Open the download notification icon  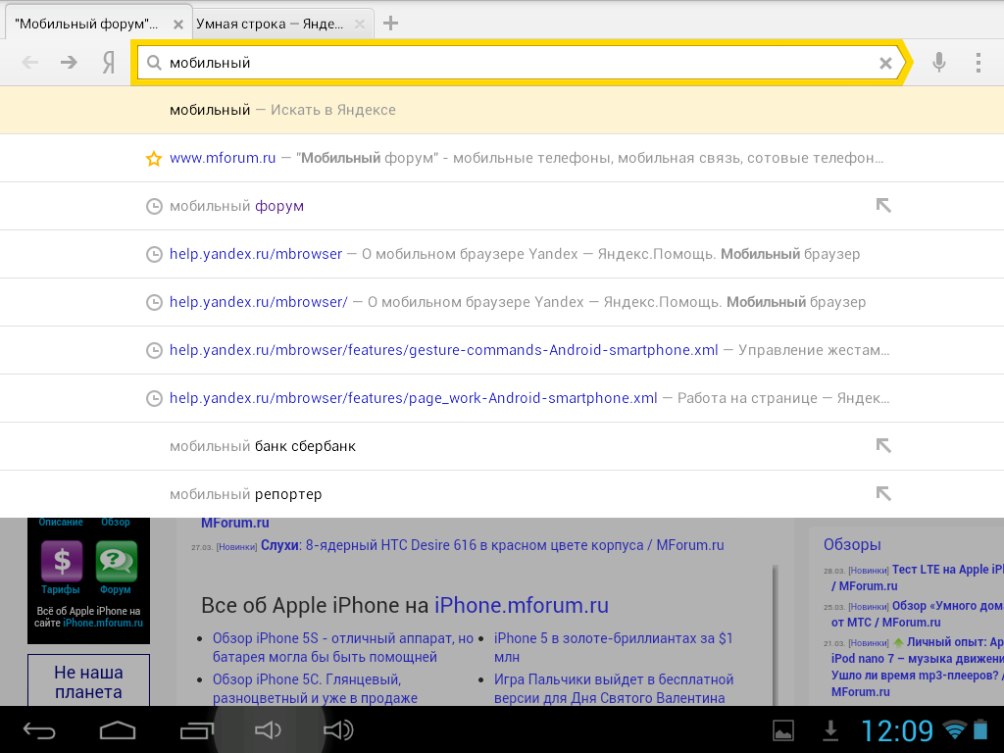pyautogui.click(x=830, y=730)
